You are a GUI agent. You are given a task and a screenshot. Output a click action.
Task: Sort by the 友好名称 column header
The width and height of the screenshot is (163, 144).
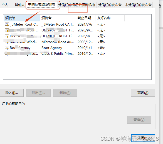pos(110,18)
